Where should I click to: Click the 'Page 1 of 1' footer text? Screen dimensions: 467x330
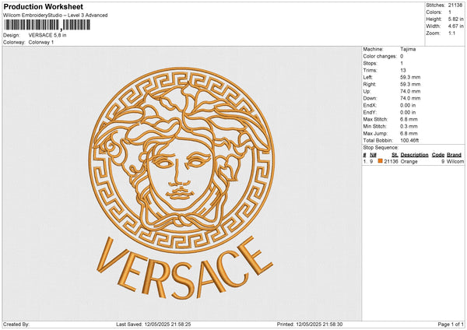tap(451, 324)
